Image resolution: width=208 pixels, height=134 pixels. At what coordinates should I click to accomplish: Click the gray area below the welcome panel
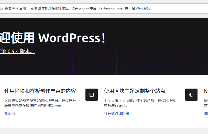coord(102,131)
